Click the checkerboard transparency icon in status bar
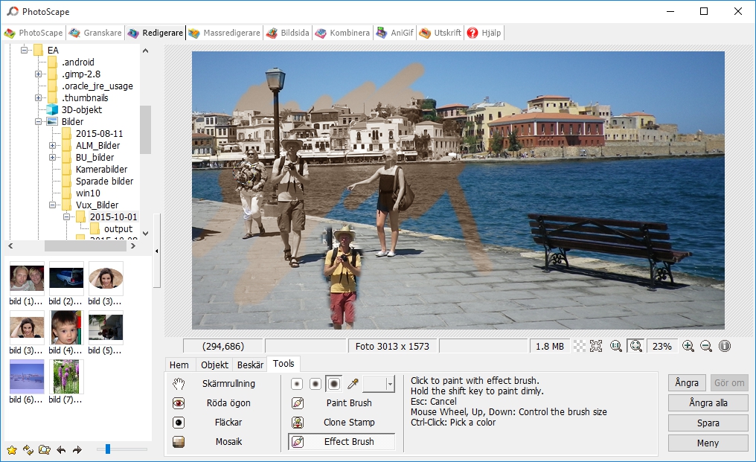756x462 pixels. 580,346
